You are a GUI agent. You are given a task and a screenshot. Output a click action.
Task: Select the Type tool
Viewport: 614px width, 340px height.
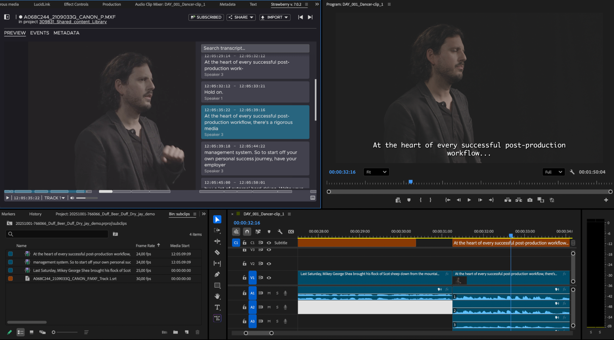(217, 307)
